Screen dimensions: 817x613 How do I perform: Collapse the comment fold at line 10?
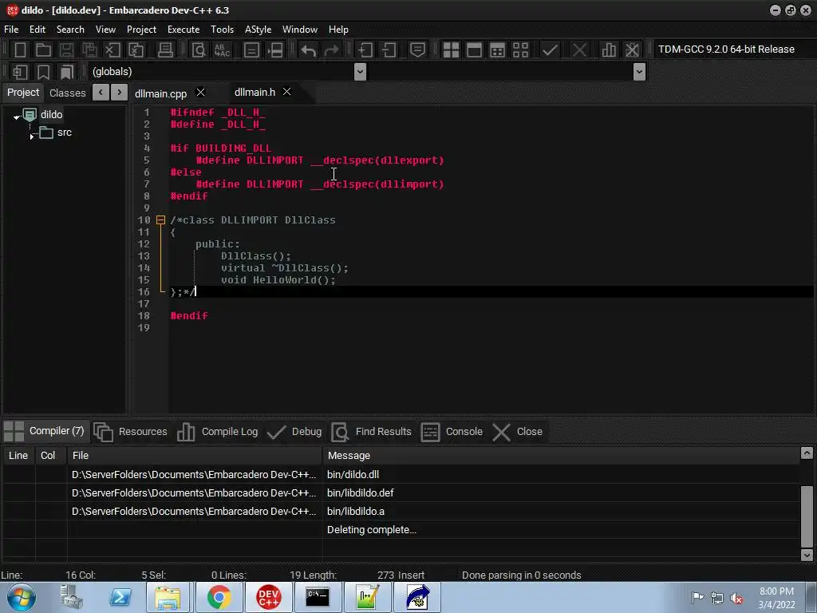point(160,220)
